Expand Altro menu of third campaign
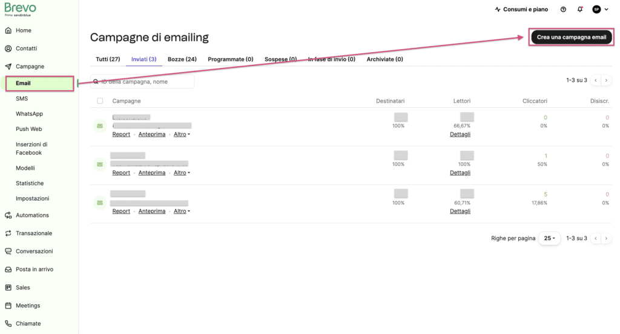Image resolution: width=620 pixels, height=334 pixels. click(x=182, y=211)
